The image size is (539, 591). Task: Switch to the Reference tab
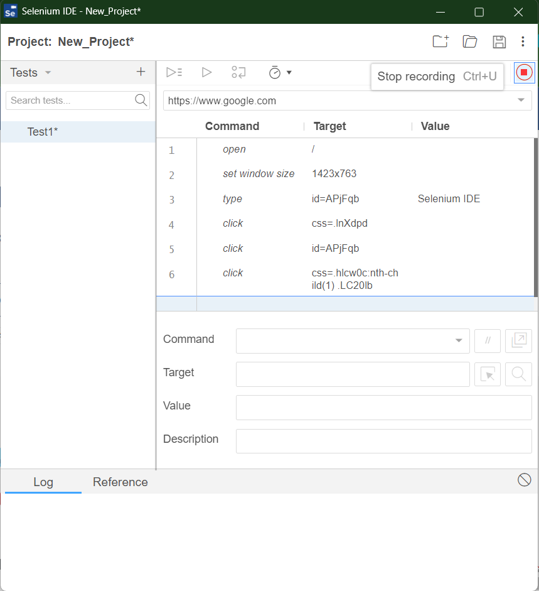tap(120, 482)
